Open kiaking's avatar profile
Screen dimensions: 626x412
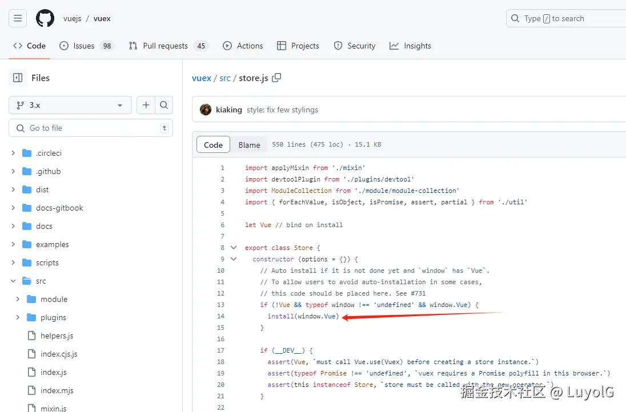206,110
